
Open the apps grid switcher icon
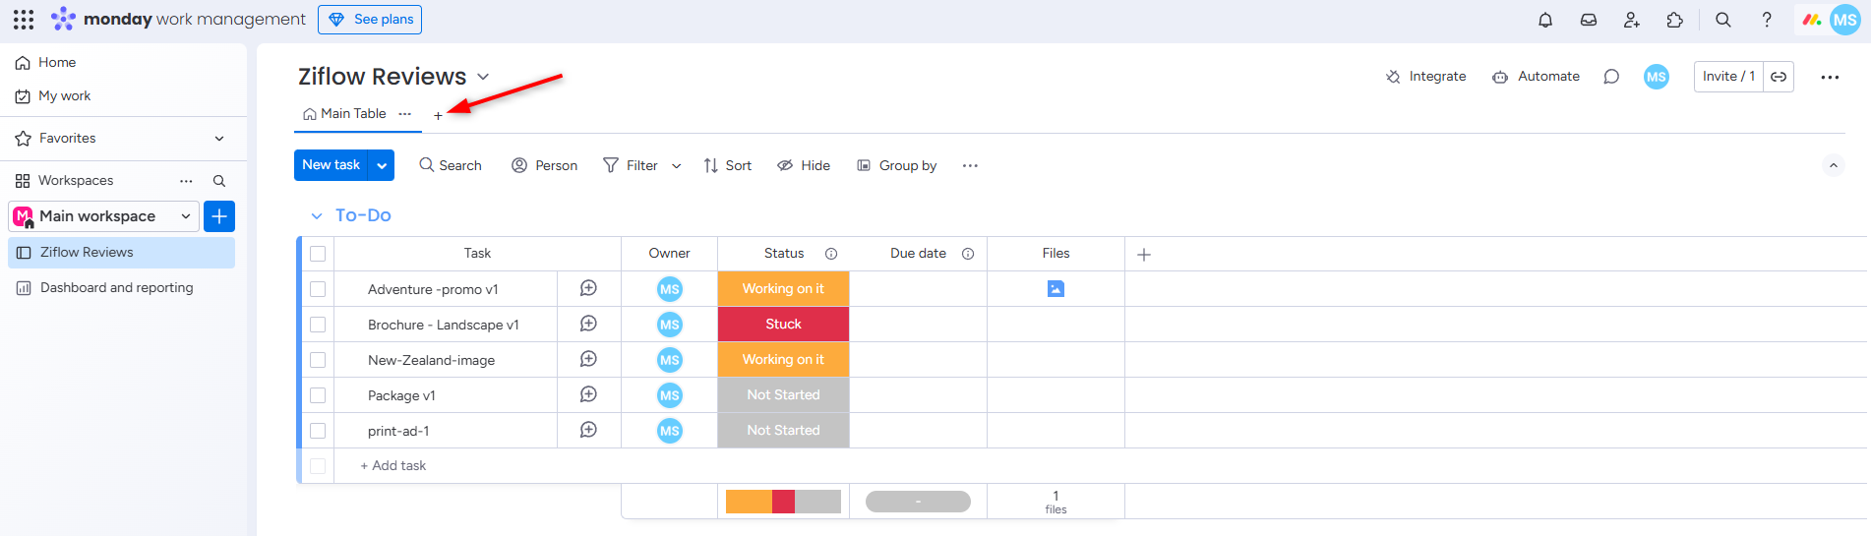pos(24,20)
